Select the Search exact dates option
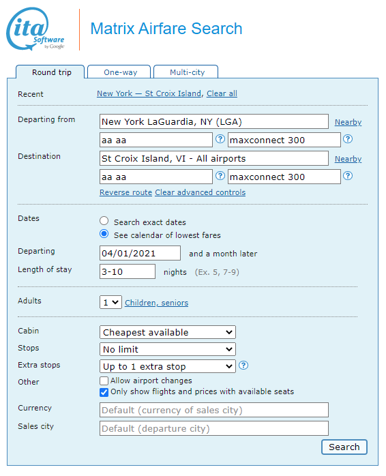The image size is (386, 476). coord(104,221)
